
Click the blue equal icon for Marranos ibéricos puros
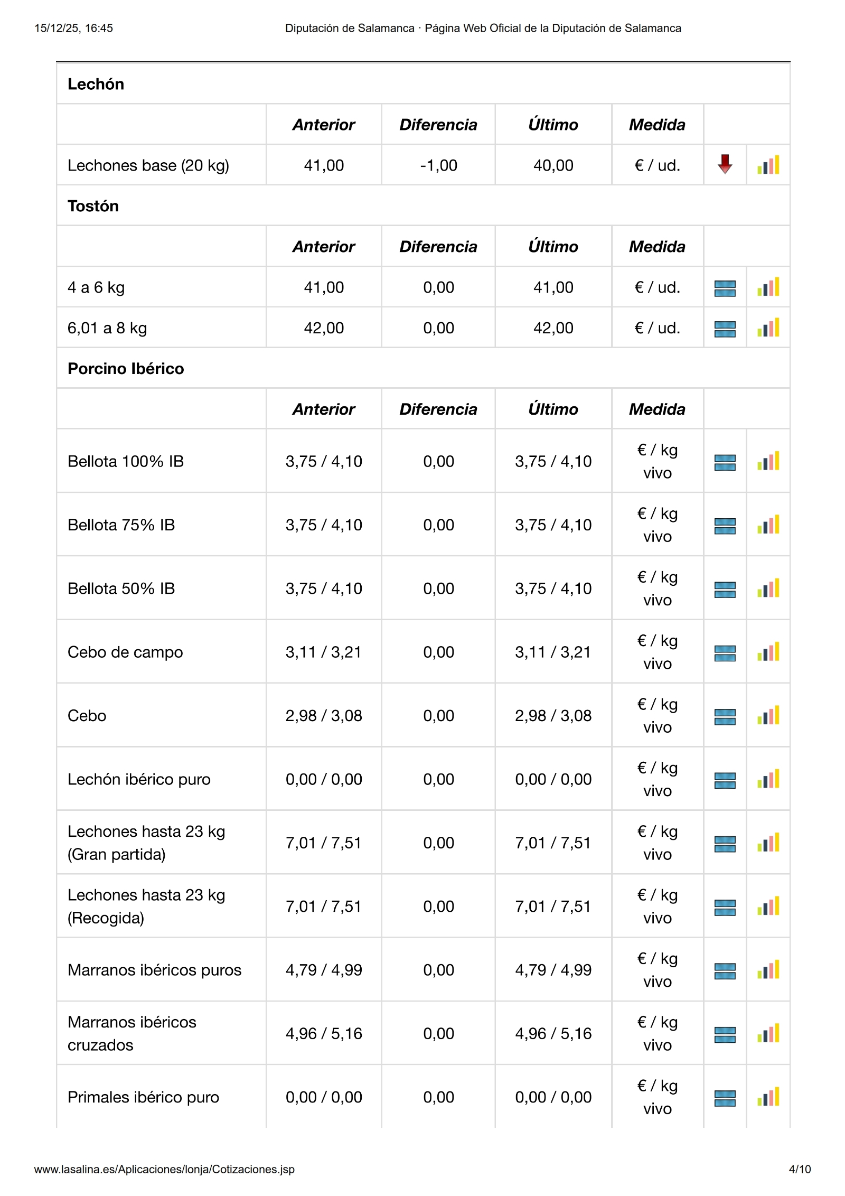(725, 971)
